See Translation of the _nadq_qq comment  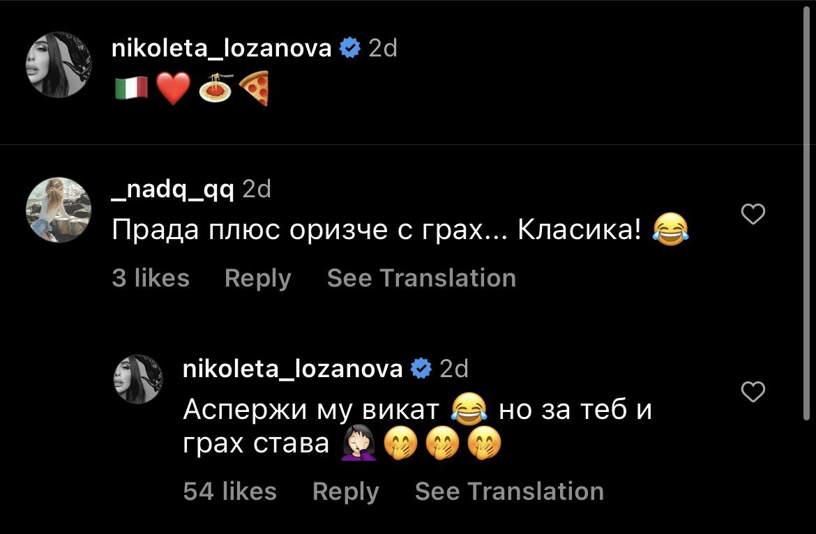pos(421,278)
